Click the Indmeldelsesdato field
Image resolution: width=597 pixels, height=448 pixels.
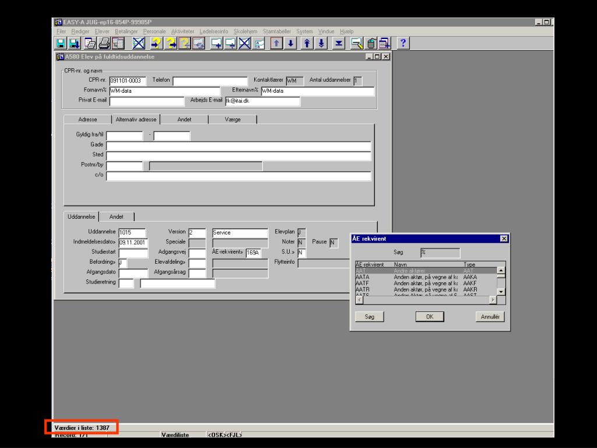(134, 242)
